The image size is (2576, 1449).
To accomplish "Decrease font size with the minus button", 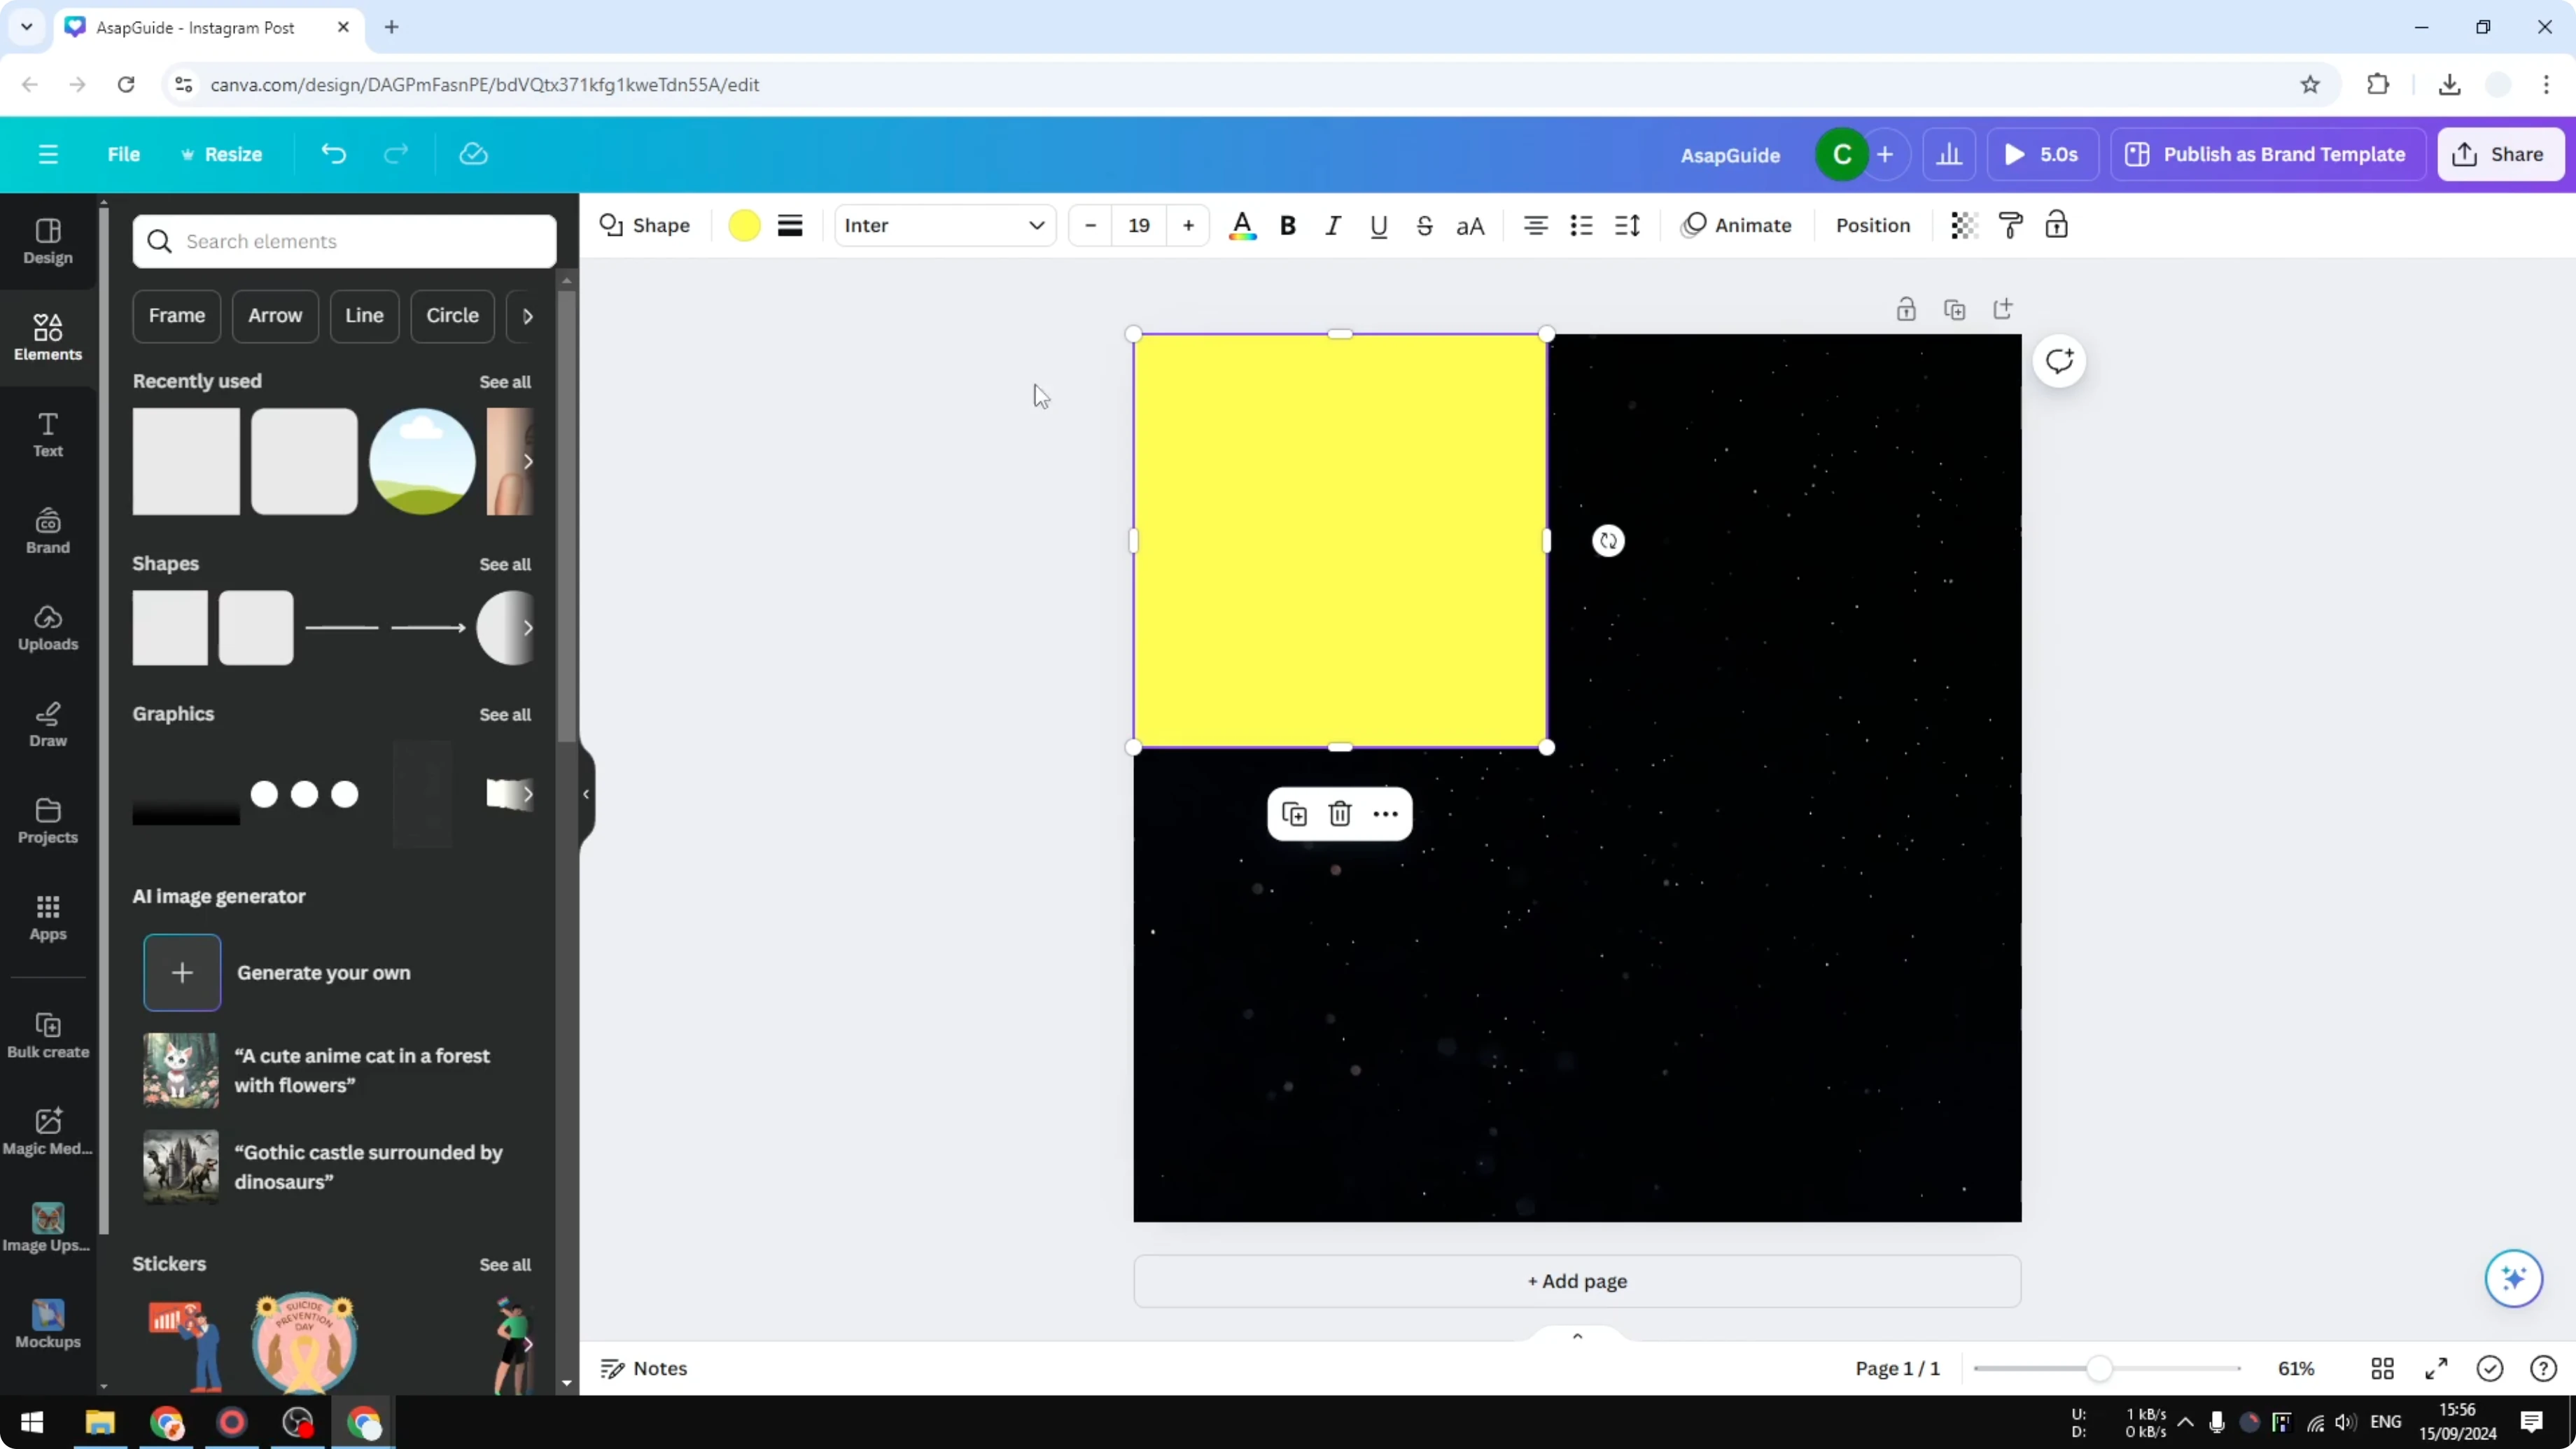I will (1090, 225).
